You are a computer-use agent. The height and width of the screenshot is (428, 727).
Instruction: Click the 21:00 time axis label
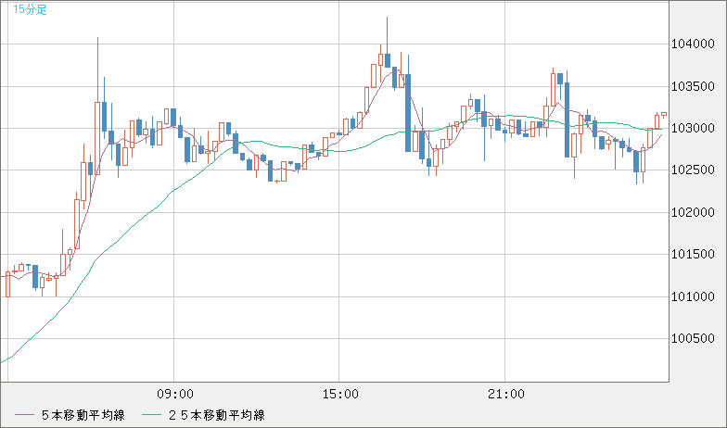point(506,395)
